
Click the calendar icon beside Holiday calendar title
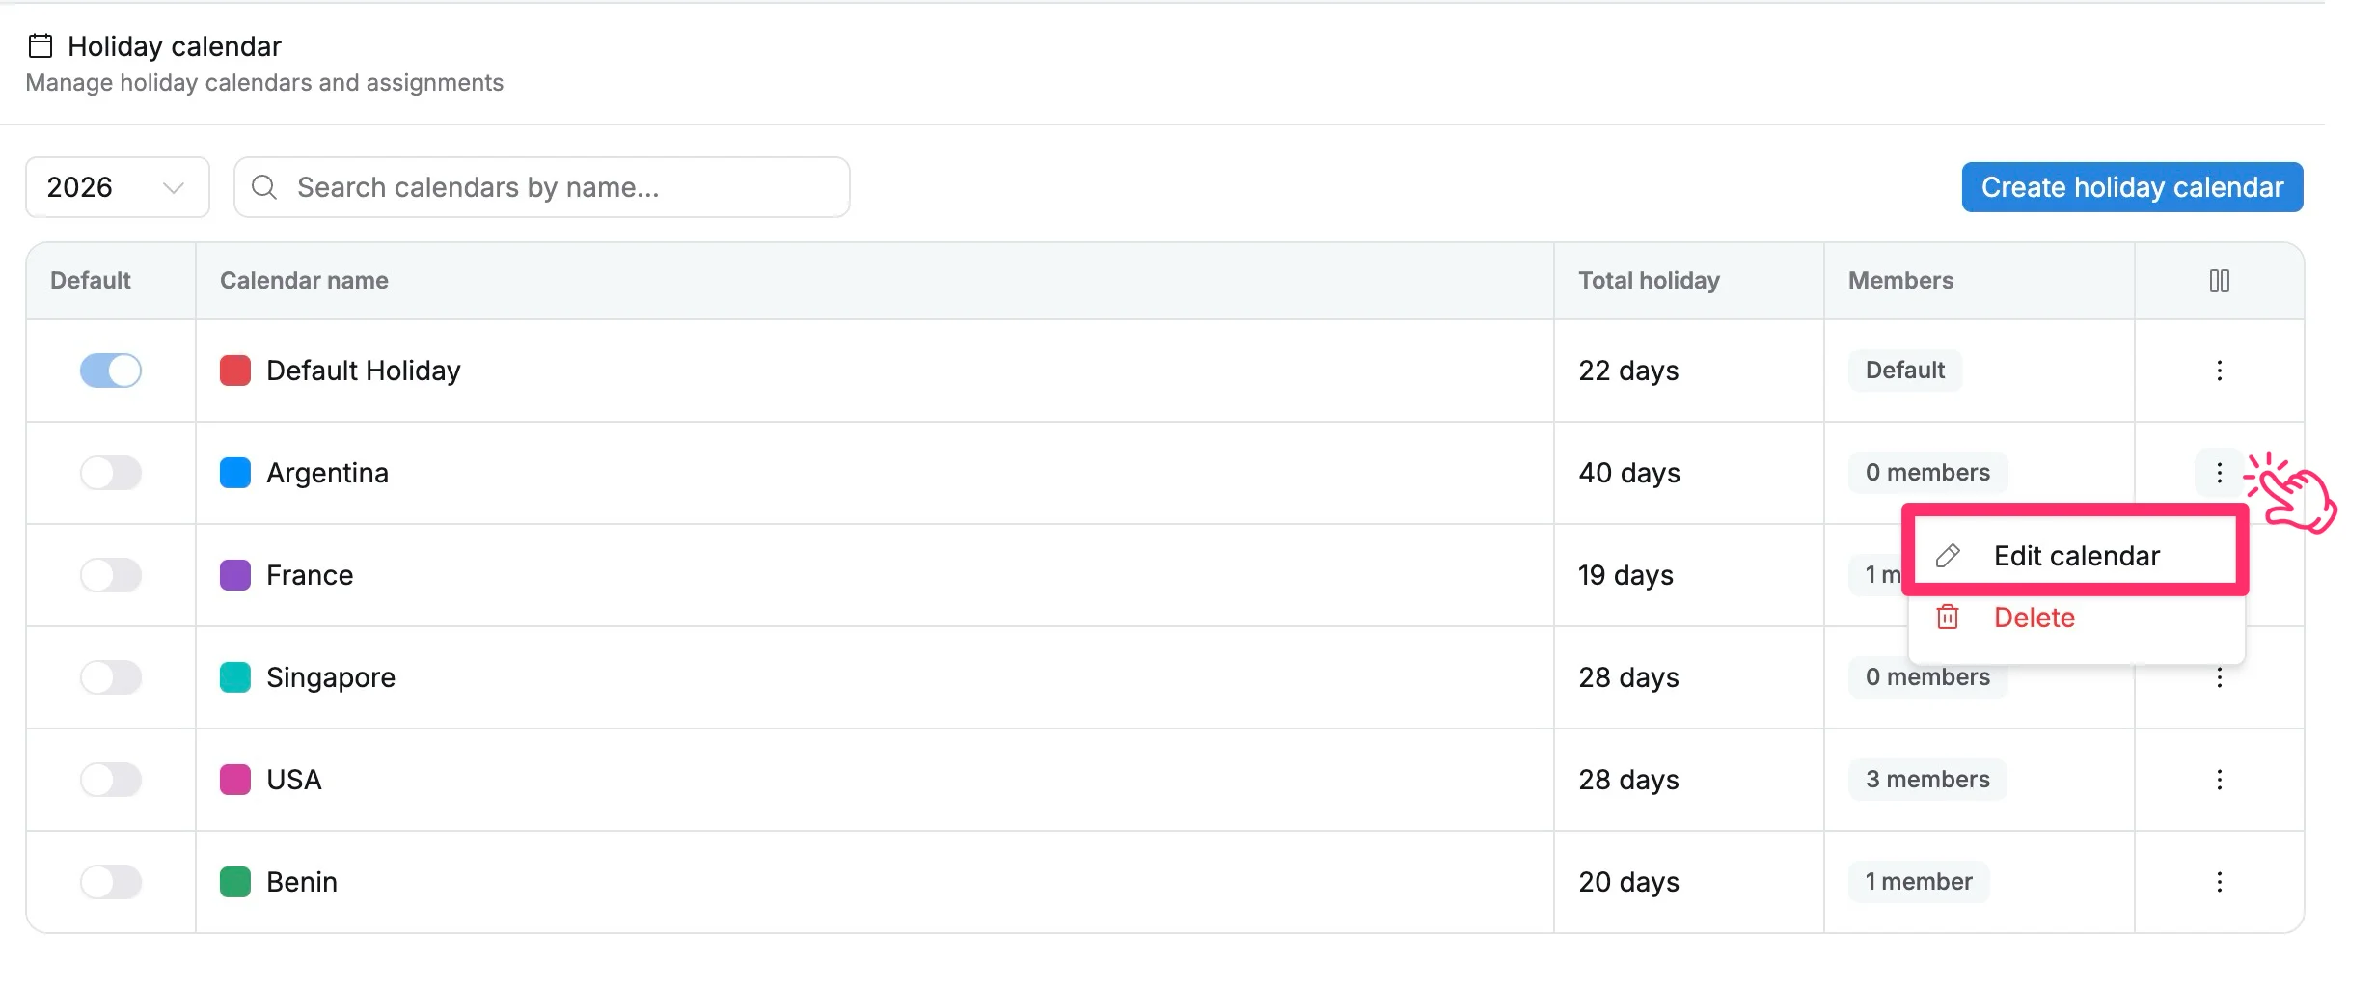tap(41, 45)
